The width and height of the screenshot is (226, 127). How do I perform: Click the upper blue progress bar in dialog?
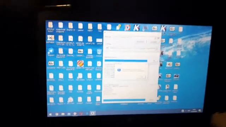126,61
